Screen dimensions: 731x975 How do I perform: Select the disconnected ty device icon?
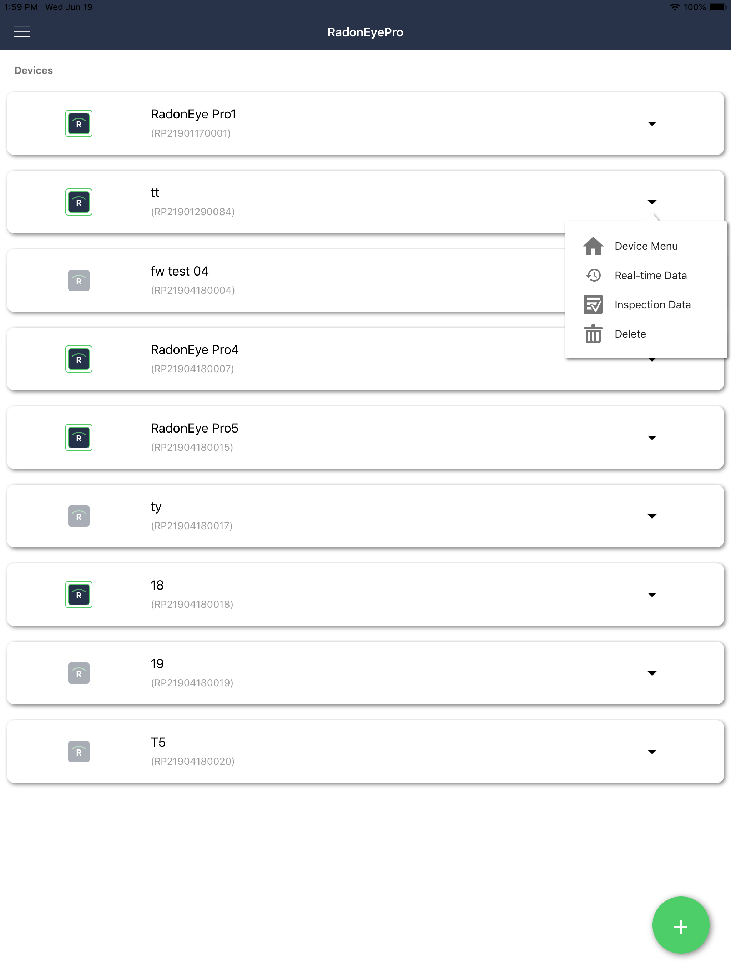coord(79,516)
